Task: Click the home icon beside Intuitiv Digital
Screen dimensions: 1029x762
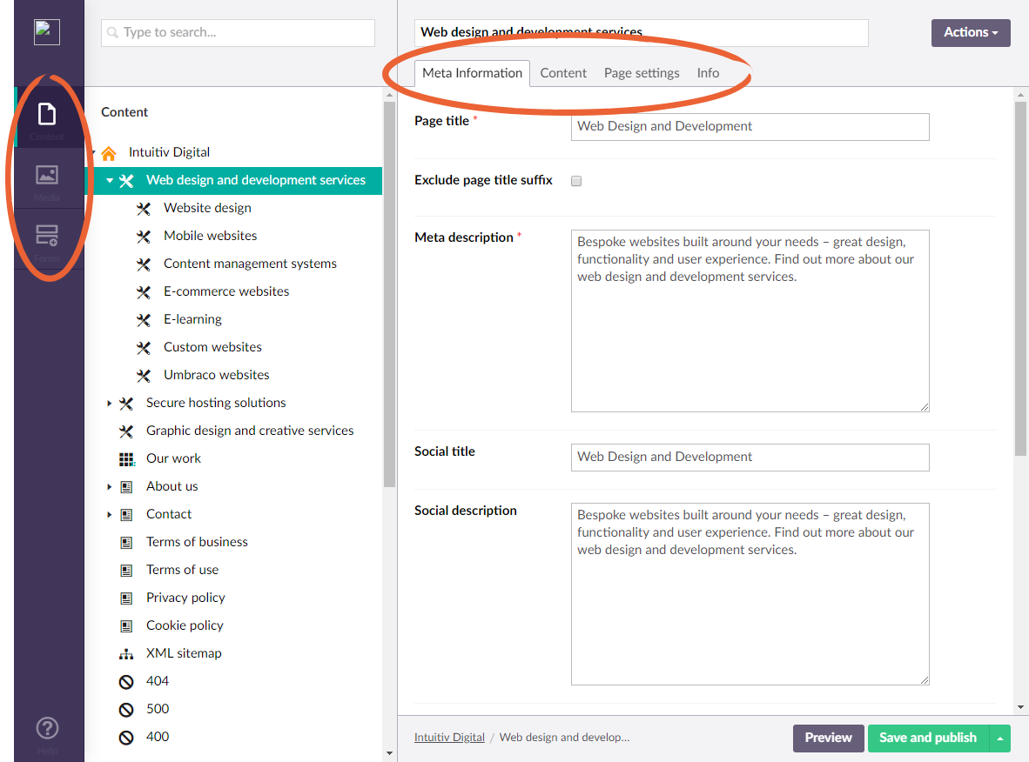Action: 108,152
